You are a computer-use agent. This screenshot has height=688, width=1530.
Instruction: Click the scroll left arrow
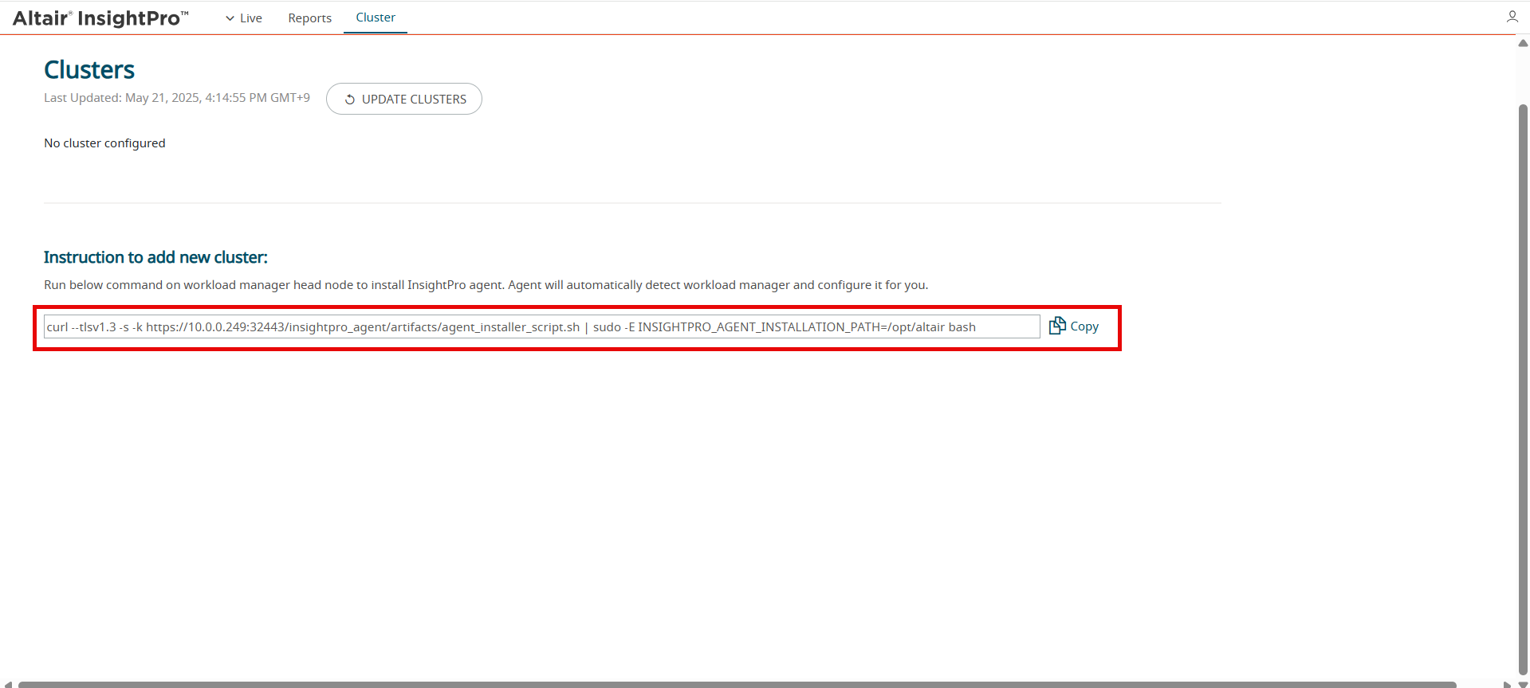[x=8, y=684]
